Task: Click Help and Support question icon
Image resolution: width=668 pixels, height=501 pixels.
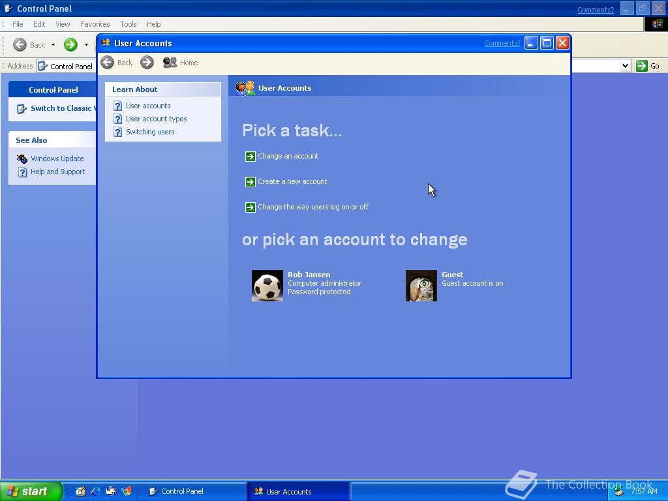Action: (23, 172)
